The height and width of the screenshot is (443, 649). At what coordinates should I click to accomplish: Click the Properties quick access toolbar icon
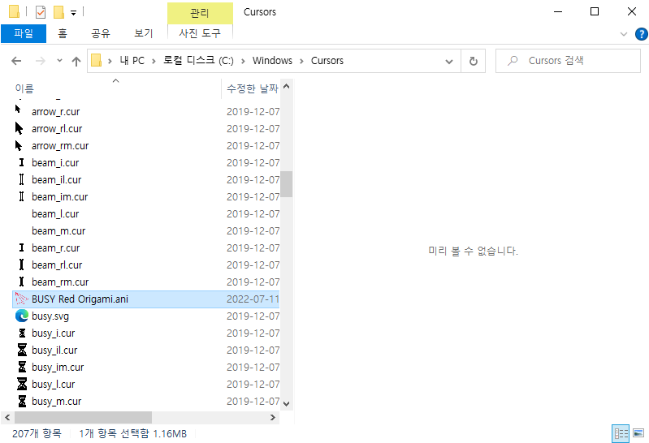(41, 12)
